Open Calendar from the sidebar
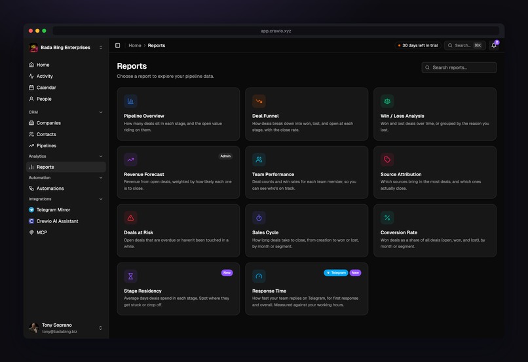 point(66,88)
